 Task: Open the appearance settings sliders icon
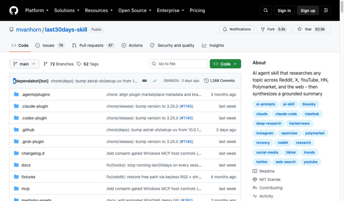pos(326,10)
